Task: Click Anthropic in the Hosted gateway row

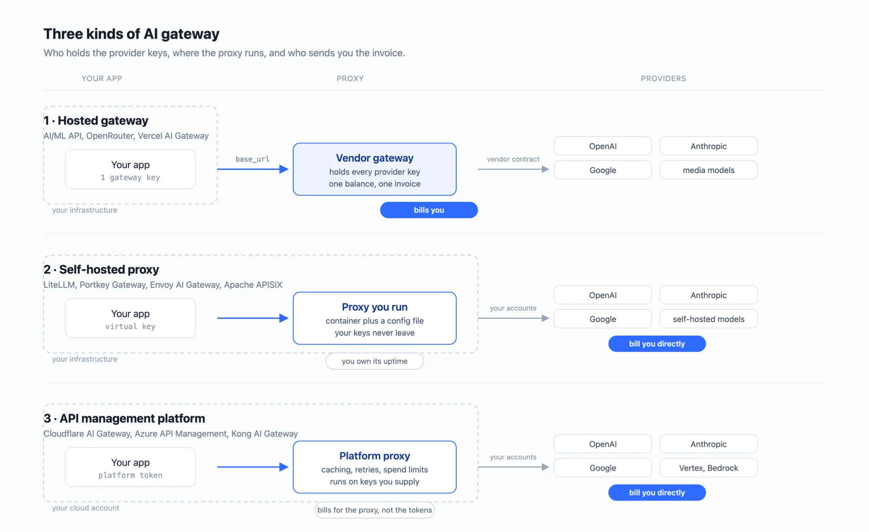Action: (708, 146)
